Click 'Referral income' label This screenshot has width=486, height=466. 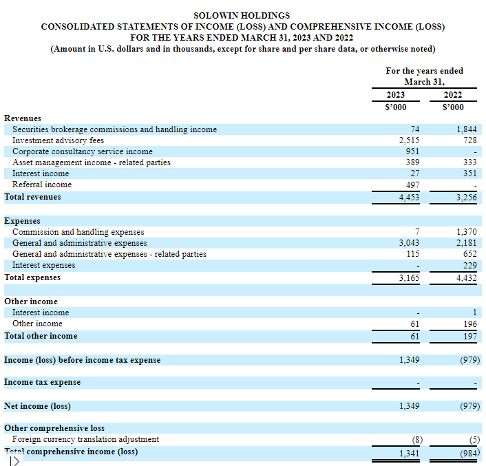(42, 184)
